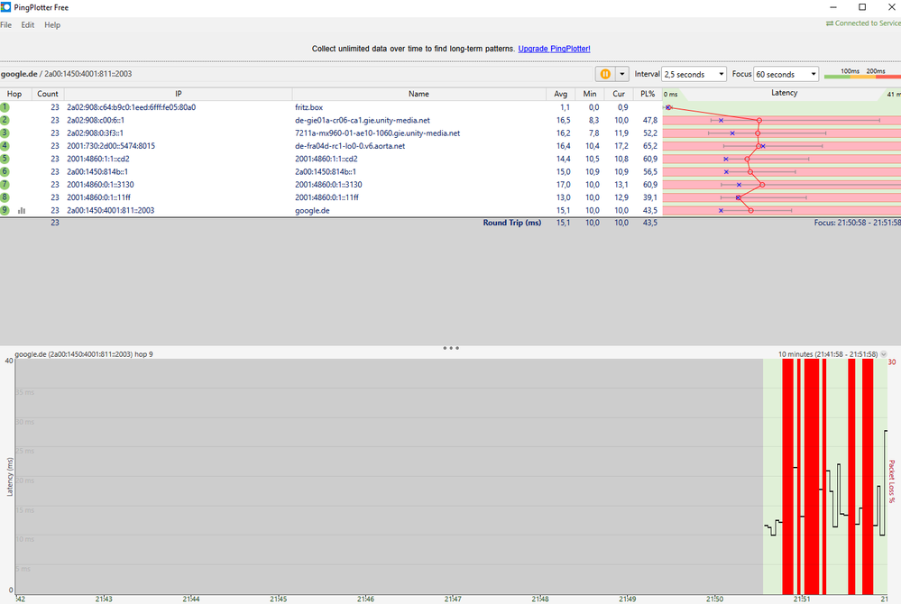Select IP 2a00:1450:814b::1 in hop 6
Screen dimensions: 901x604
tap(97, 171)
